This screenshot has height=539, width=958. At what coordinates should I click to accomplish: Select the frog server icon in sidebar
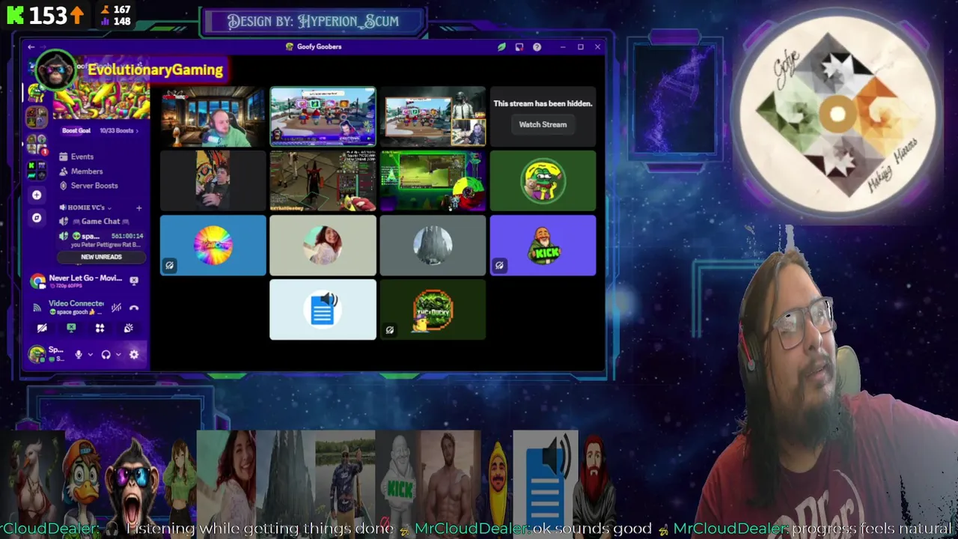click(x=35, y=93)
